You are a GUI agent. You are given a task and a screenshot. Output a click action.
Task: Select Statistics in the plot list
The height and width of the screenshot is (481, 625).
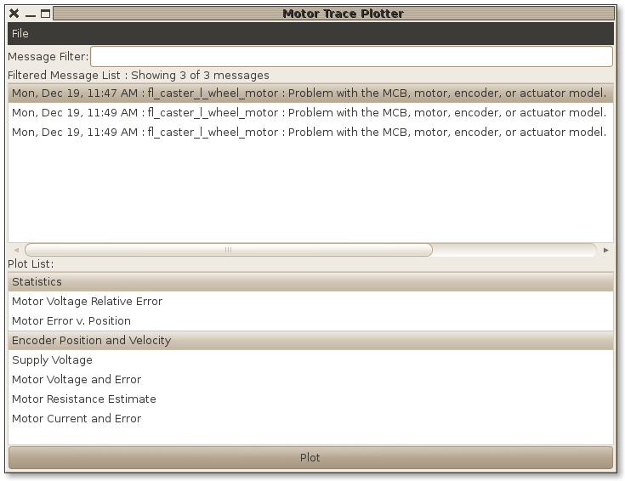pyautogui.click(x=37, y=282)
